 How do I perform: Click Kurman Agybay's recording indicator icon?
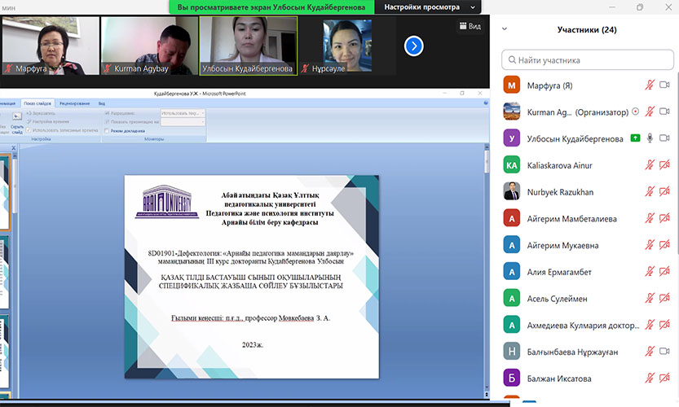pyautogui.click(x=635, y=112)
